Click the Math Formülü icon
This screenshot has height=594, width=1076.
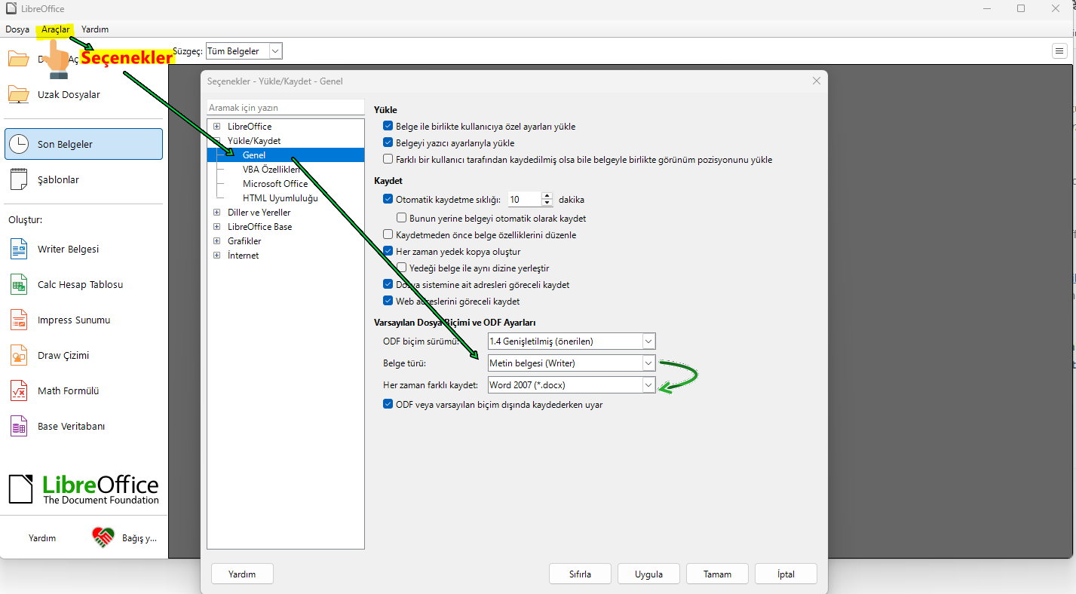coord(18,390)
